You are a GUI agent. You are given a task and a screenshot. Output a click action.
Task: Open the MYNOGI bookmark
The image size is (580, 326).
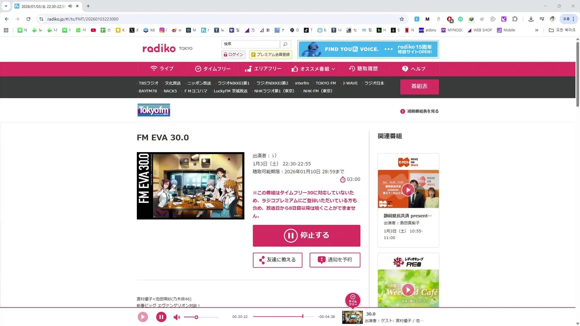451,30
